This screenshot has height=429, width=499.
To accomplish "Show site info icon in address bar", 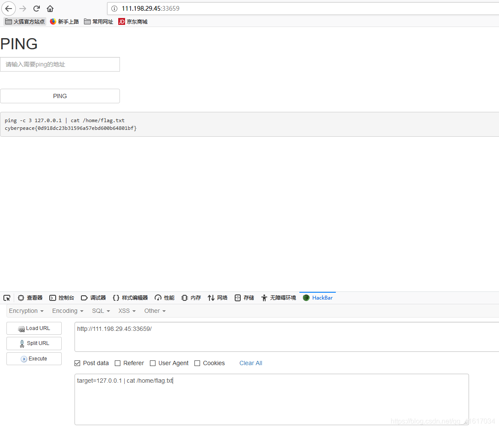I will (114, 9).
